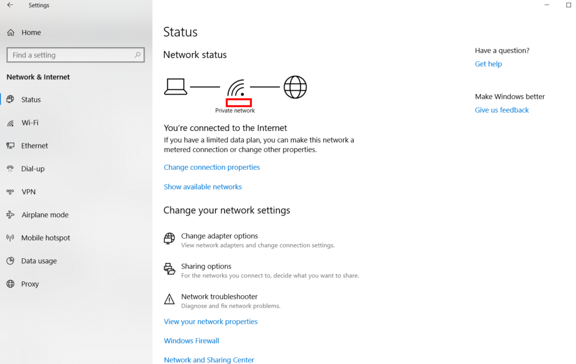Screen dimensions: 576x364
Task: Click the back arrow in Settings
Action: tap(10, 5)
